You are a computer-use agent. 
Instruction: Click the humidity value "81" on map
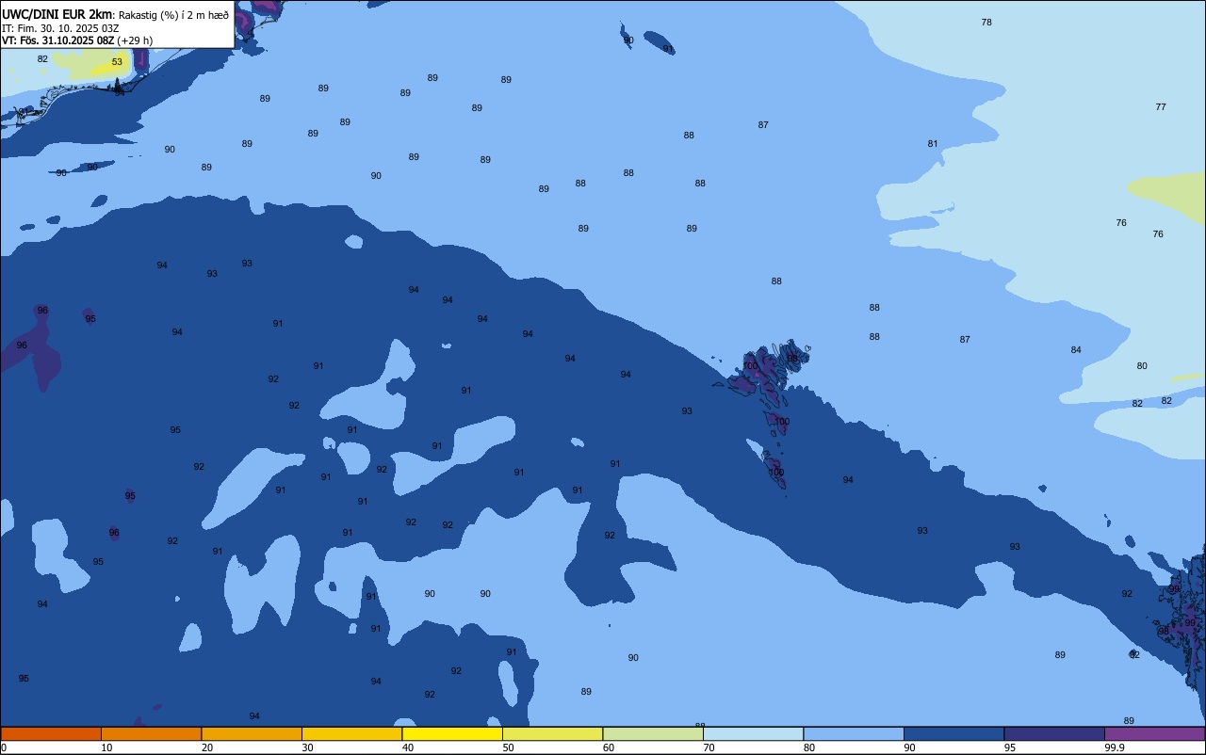[933, 144]
